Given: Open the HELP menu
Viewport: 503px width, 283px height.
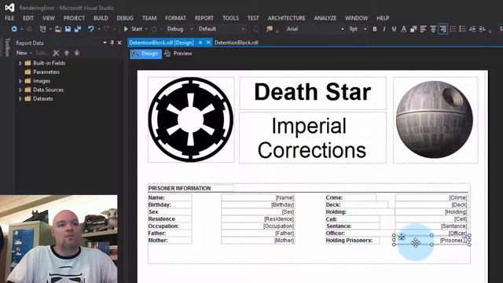Looking at the screenshot, I should (x=383, y=18).
